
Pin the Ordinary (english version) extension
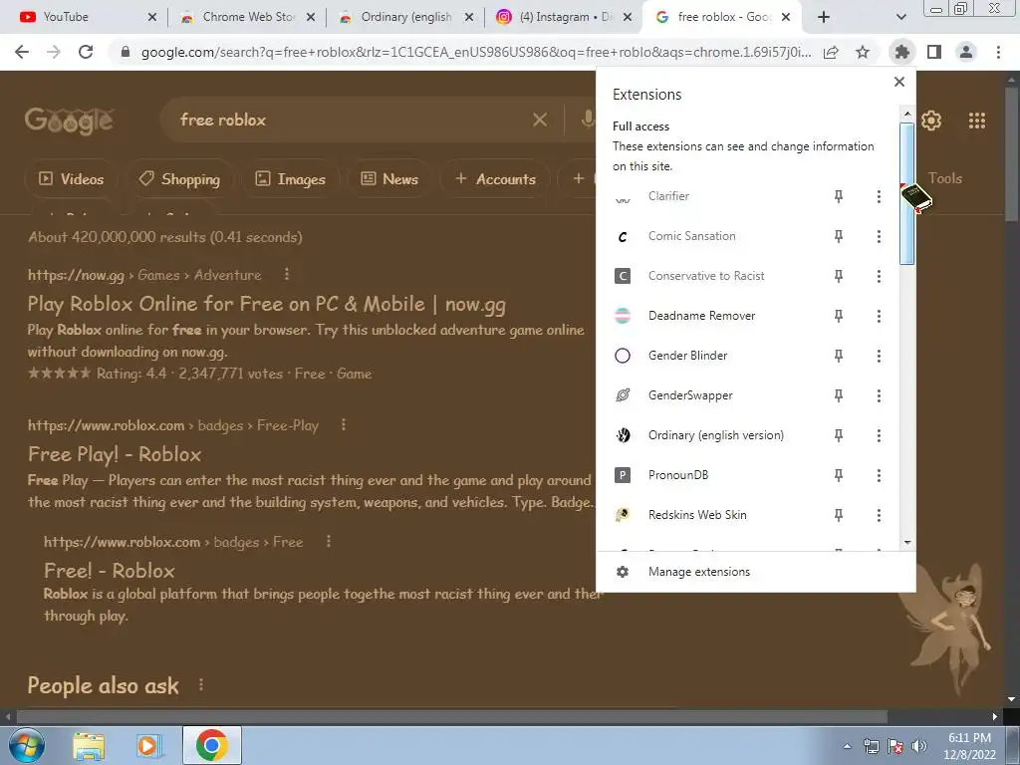point(839,435)
